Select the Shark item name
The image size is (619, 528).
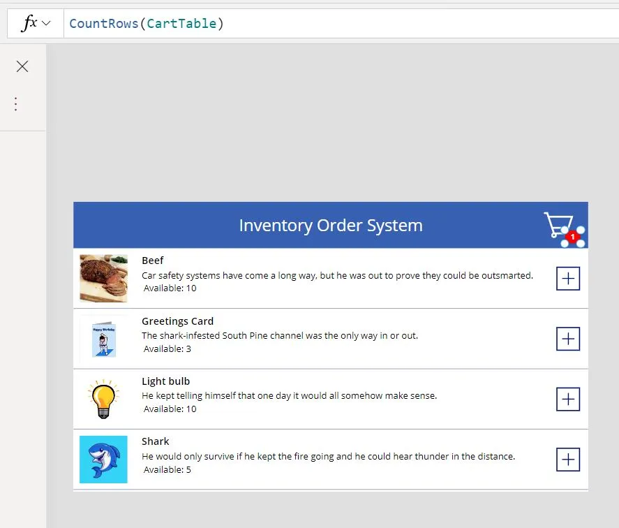click(156, 441)
